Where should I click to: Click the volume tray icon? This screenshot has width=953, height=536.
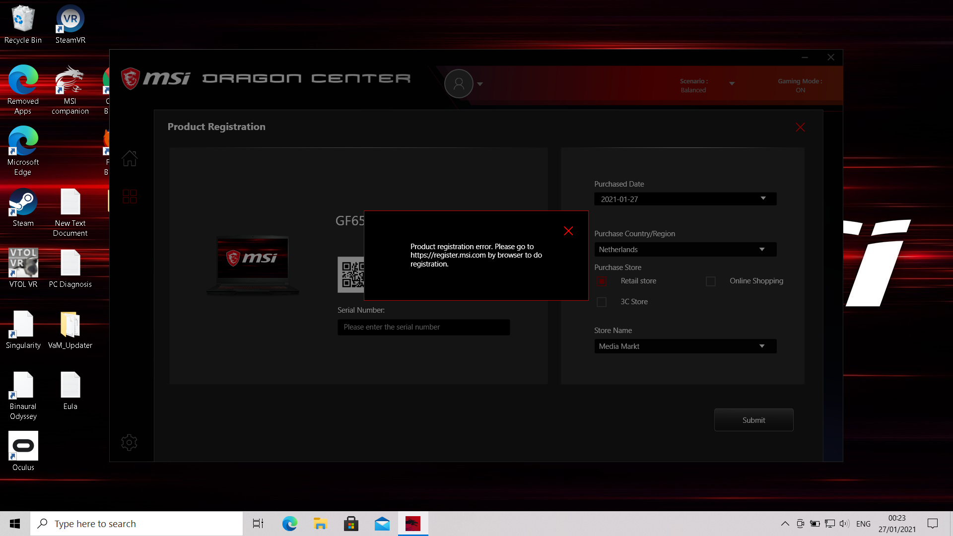[x=844, y=524]
